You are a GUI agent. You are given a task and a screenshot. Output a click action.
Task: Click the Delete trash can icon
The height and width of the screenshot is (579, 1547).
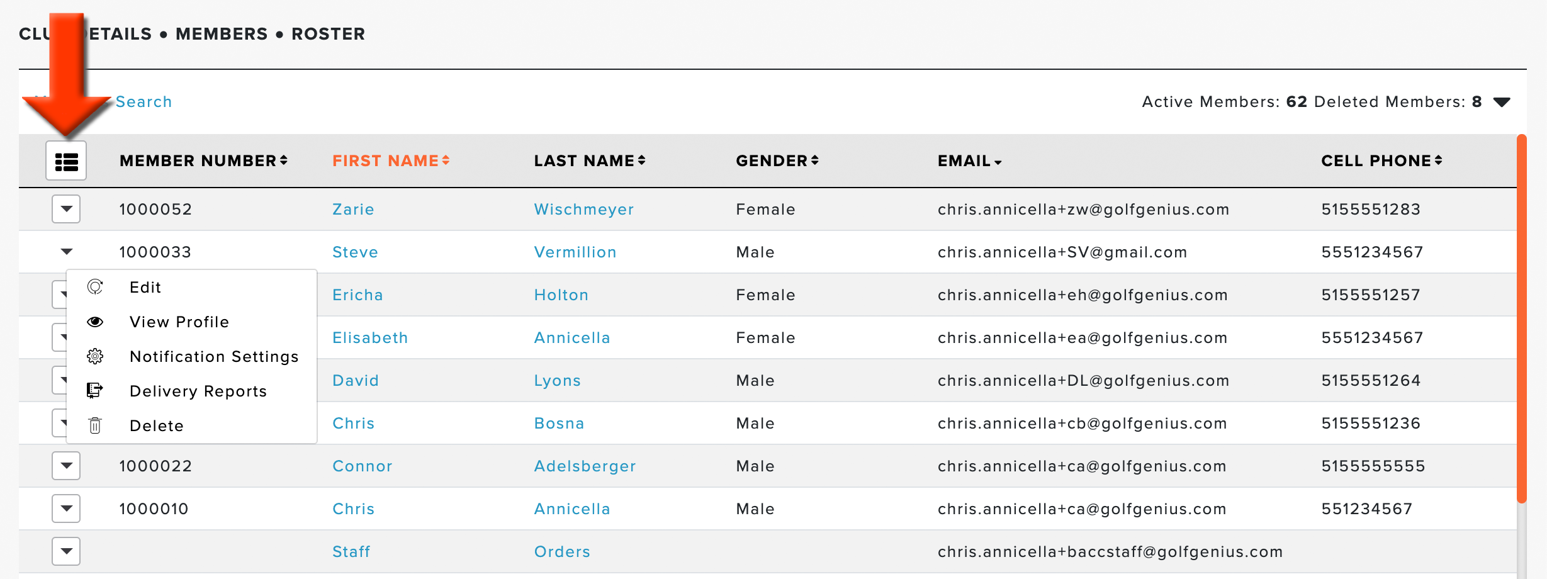[95, 425]
